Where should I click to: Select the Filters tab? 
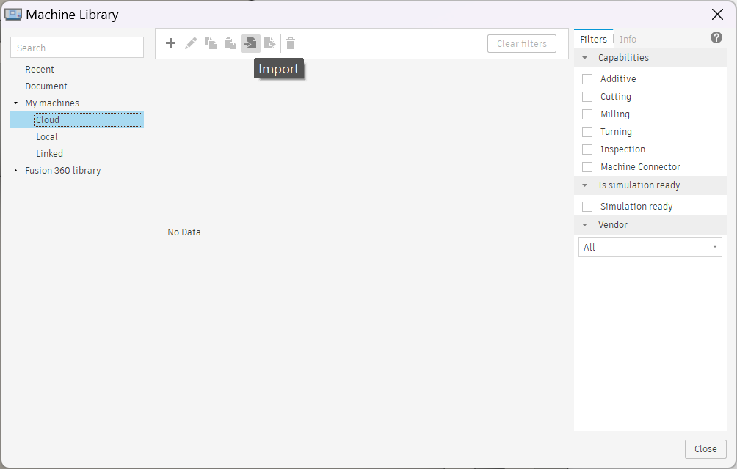593,40
